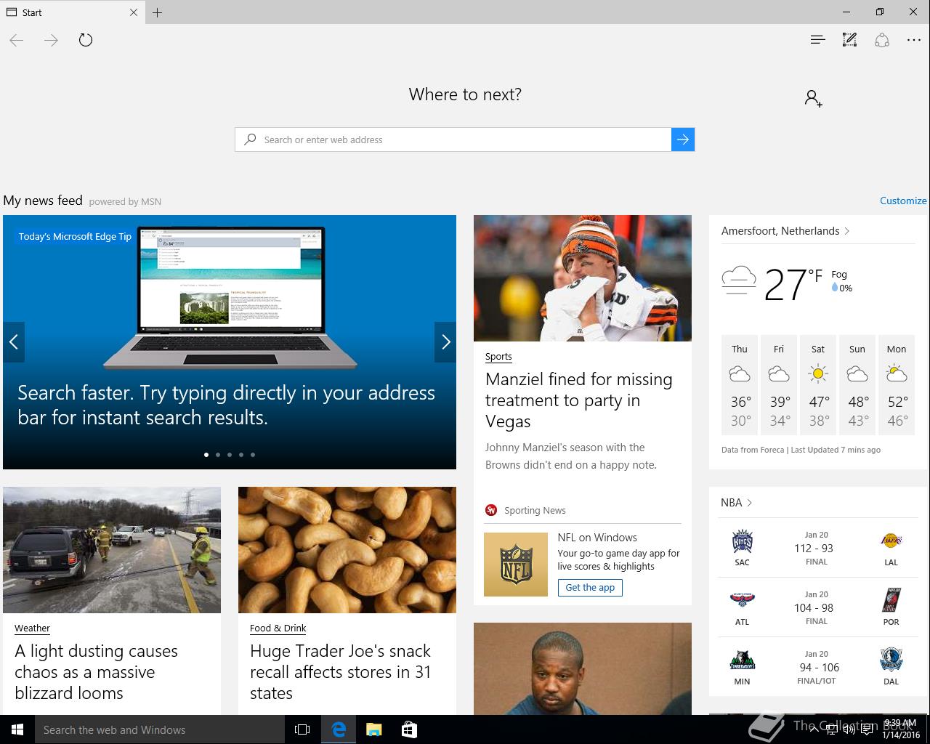This screenshot has height=744, width=930.
Task: Open the Search faster Edge tip headline
Action: pyautogui.click(x=226, y=405)
